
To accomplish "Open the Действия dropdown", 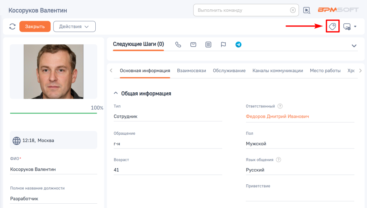I will (x=74, y=26).
